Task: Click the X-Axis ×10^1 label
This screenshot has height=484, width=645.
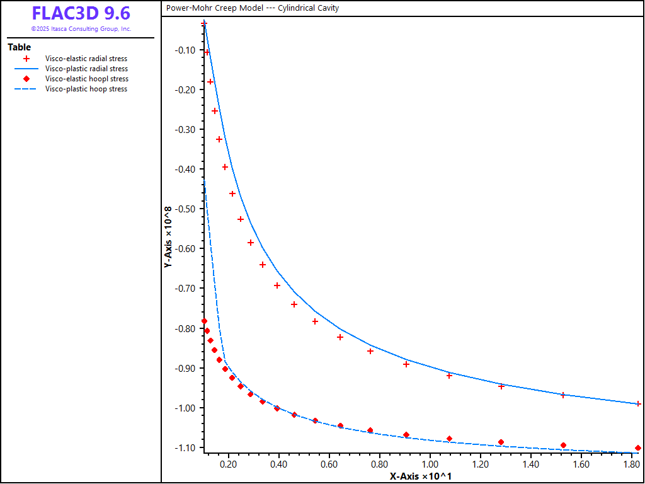Action: coord(420,476)
